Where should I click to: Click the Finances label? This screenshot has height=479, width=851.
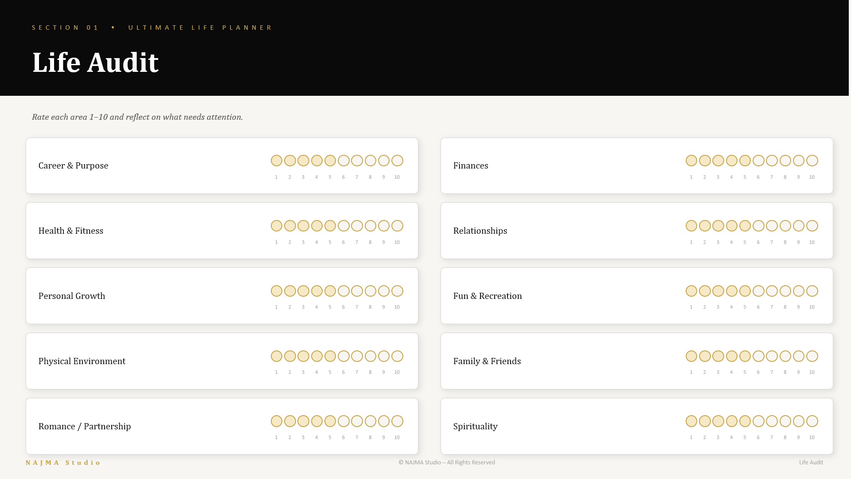pyautogui.click(x=471, y=165)
